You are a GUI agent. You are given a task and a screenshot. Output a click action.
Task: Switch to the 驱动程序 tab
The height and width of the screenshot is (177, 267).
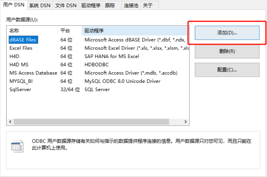91,5
